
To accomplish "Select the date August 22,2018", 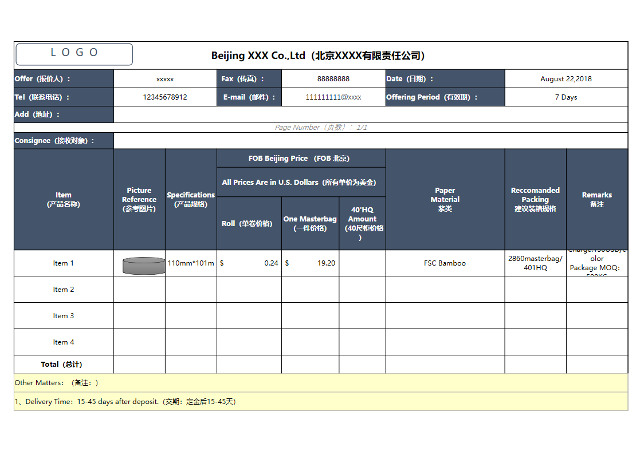I will point(566,79).
